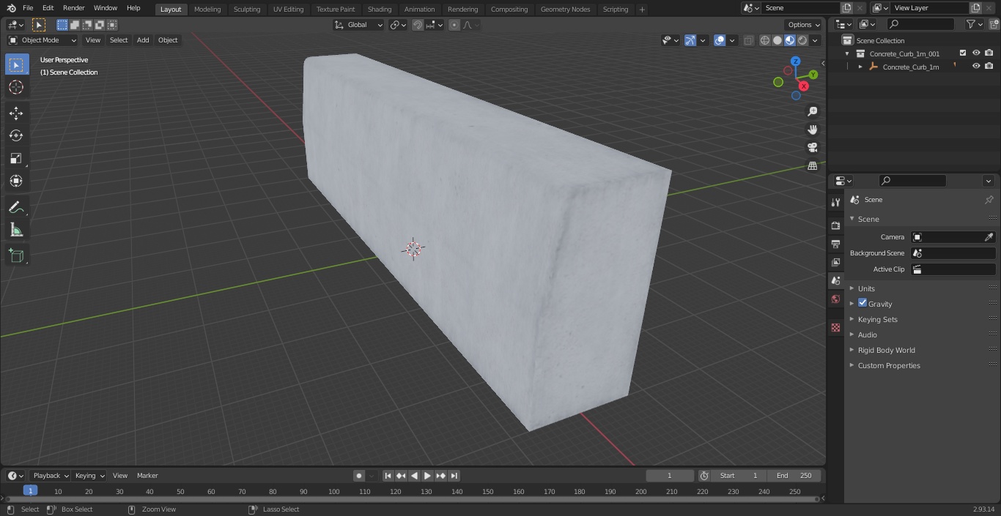Switch to the Shading workspace tab
Viewport: 1001px width, 516px height.
click(380, 9)
